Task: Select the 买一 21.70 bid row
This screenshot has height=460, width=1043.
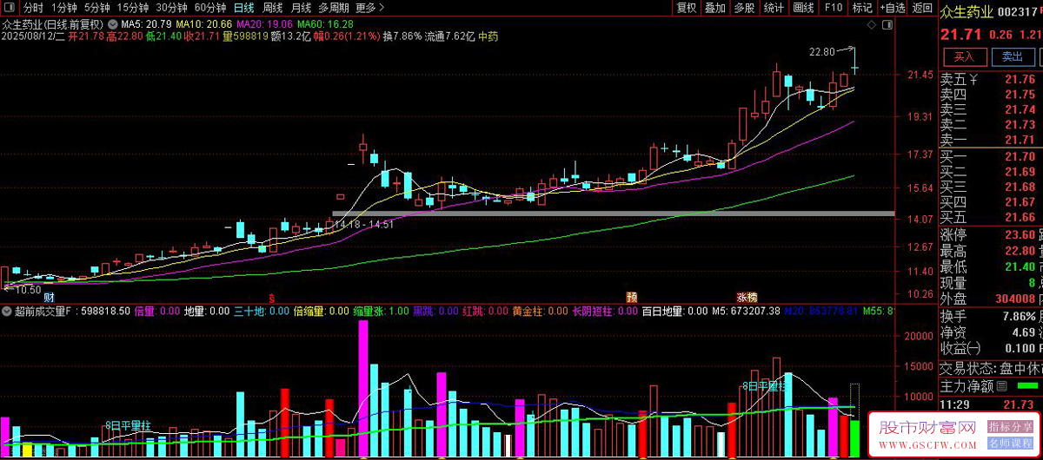Action: (x=991, y=157)
